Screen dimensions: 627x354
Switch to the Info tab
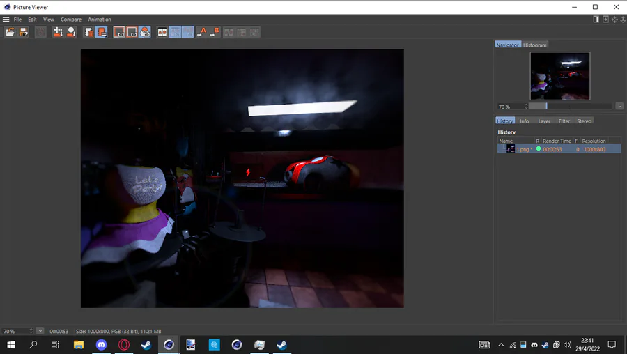tap(524, 121)
